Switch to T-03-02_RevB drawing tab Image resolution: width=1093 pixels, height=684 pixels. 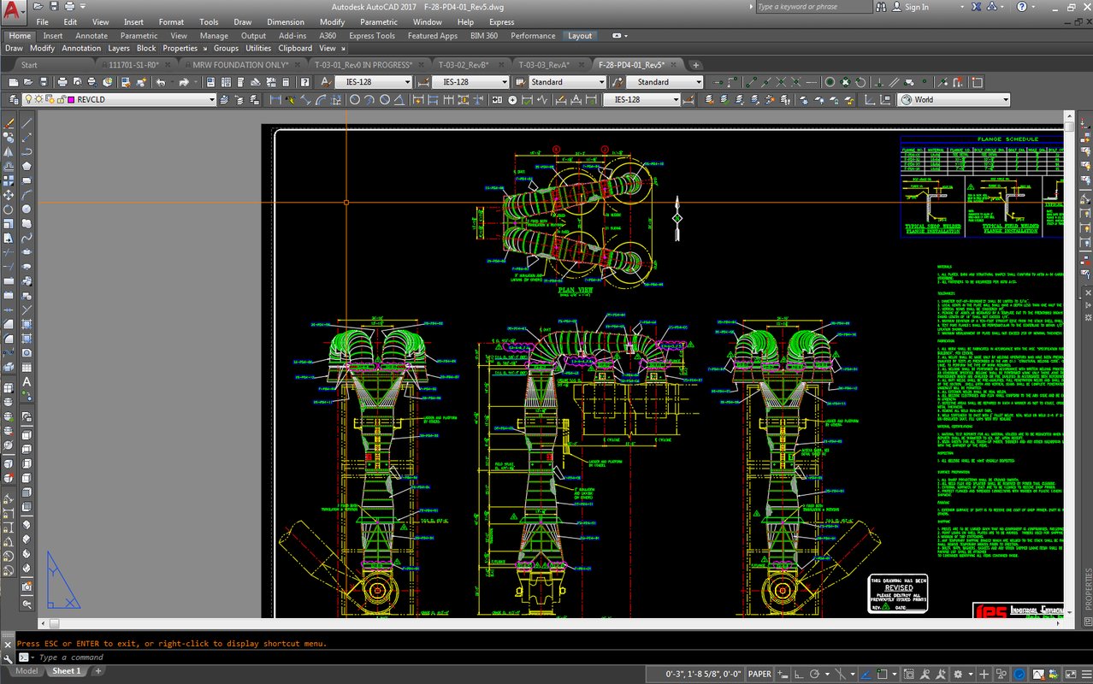click(463, 65)
